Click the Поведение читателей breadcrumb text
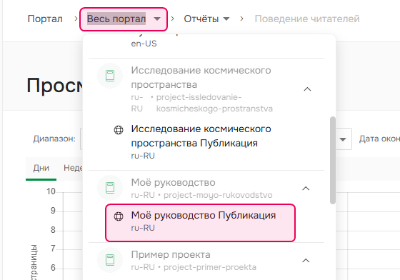 point(307,19)
